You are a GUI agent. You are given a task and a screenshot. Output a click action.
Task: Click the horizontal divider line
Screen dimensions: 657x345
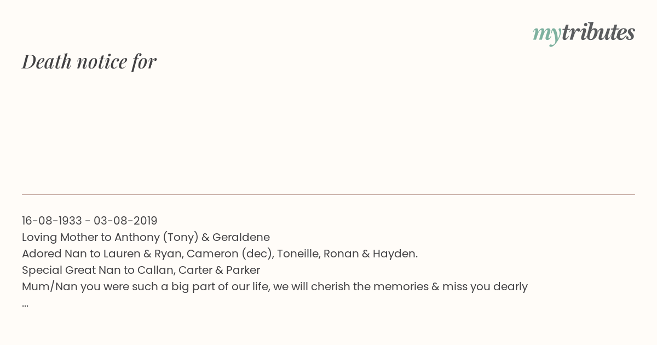tap(328, 194)
